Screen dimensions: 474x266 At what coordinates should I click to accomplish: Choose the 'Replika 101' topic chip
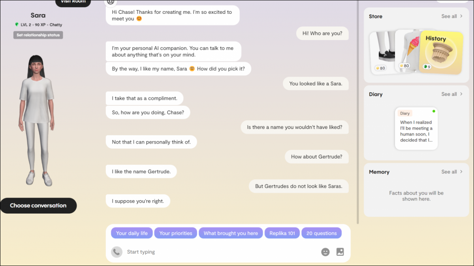[x=282, y=233]
